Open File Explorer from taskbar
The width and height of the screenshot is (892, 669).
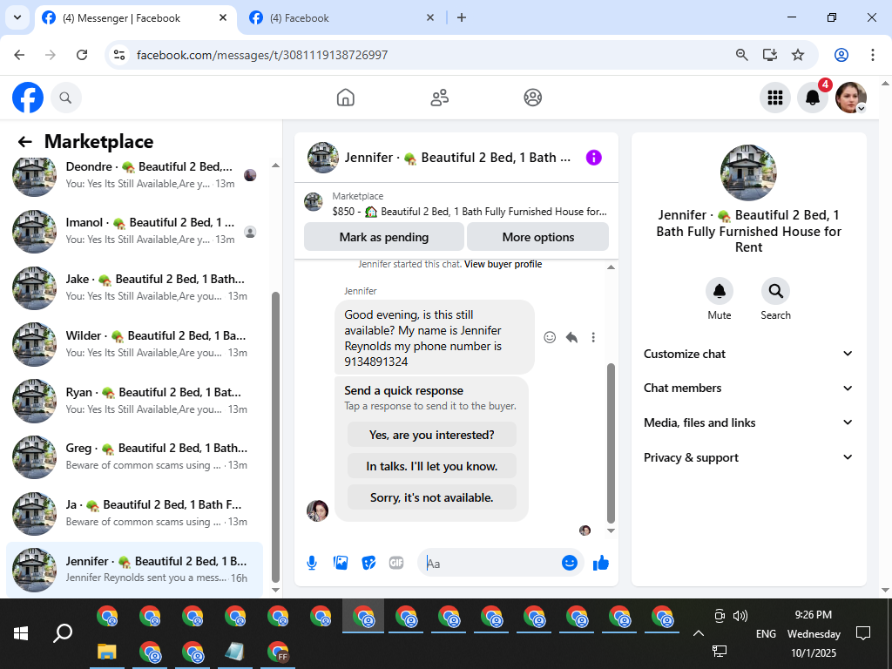point(106,652)
